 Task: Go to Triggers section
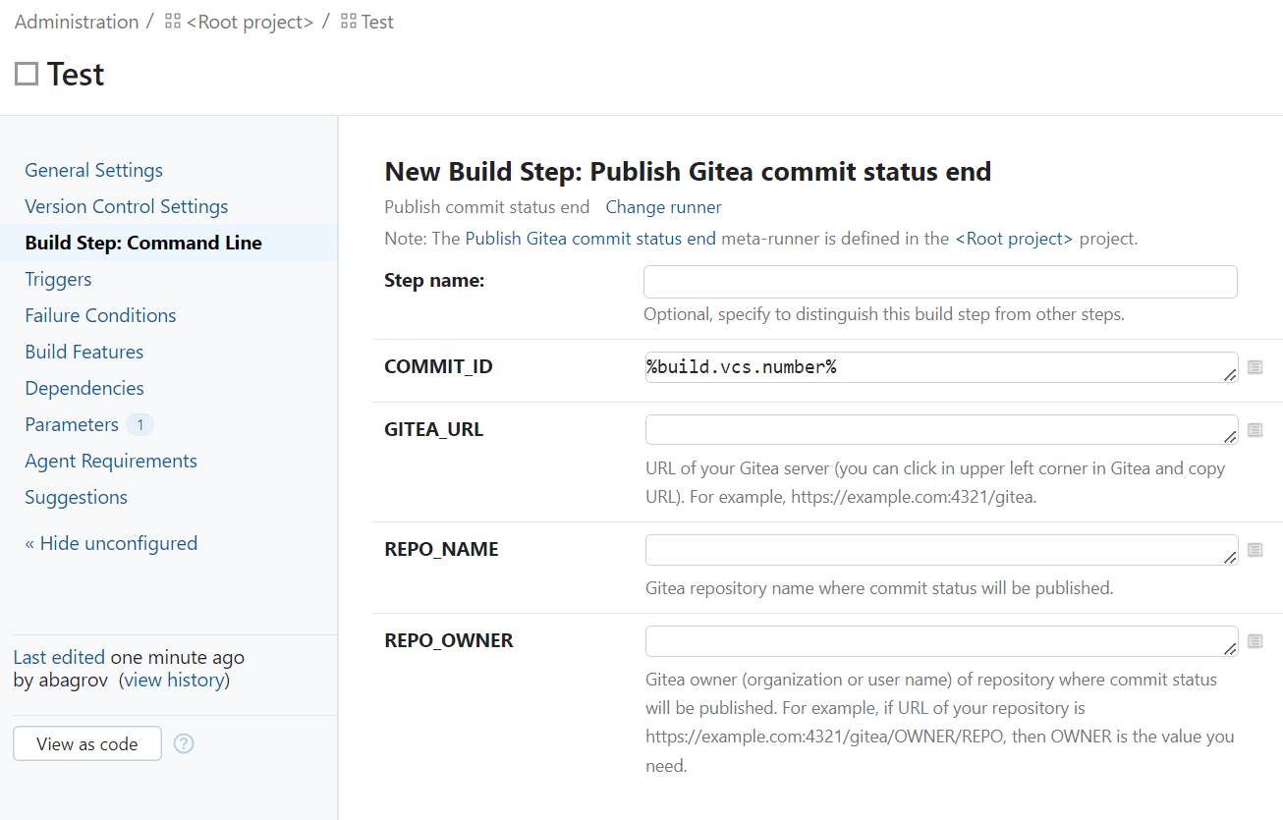coord(58,279)
